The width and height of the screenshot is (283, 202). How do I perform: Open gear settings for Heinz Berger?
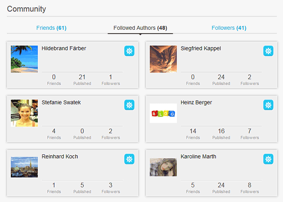click(268, 105)
